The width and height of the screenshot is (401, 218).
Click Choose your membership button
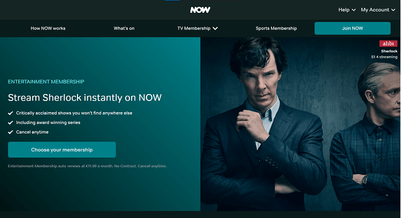pyautogui.click(x=62, y=150)
